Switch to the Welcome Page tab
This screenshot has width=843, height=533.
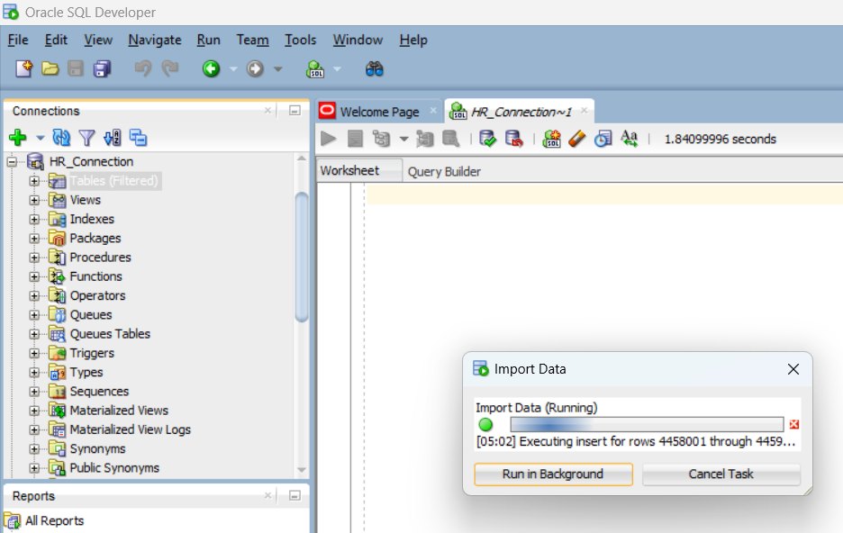[x=379, y=112]
